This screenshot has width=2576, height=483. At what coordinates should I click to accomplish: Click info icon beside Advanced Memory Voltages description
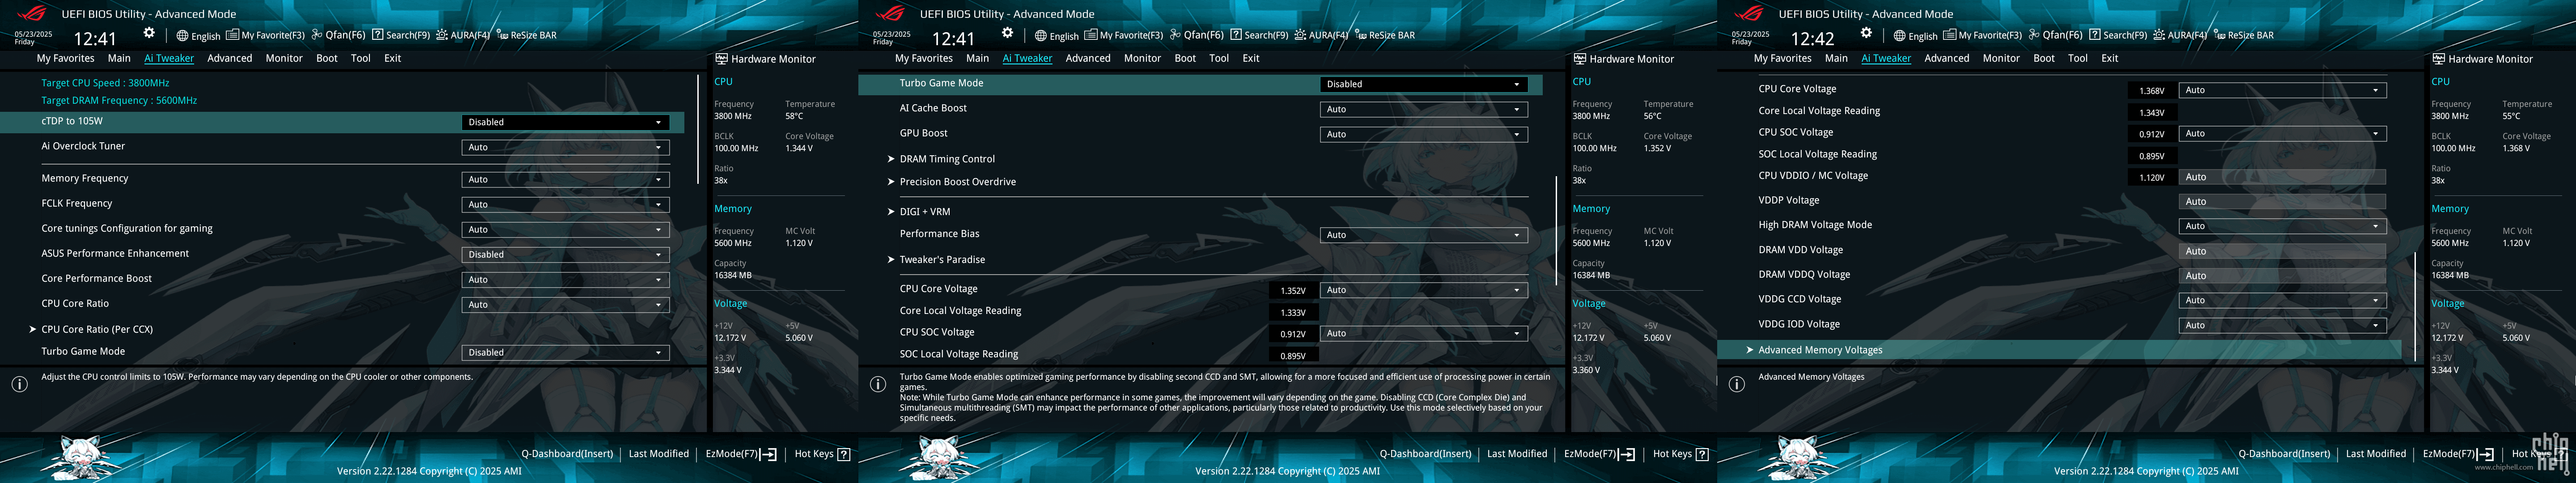[1737, 384]
